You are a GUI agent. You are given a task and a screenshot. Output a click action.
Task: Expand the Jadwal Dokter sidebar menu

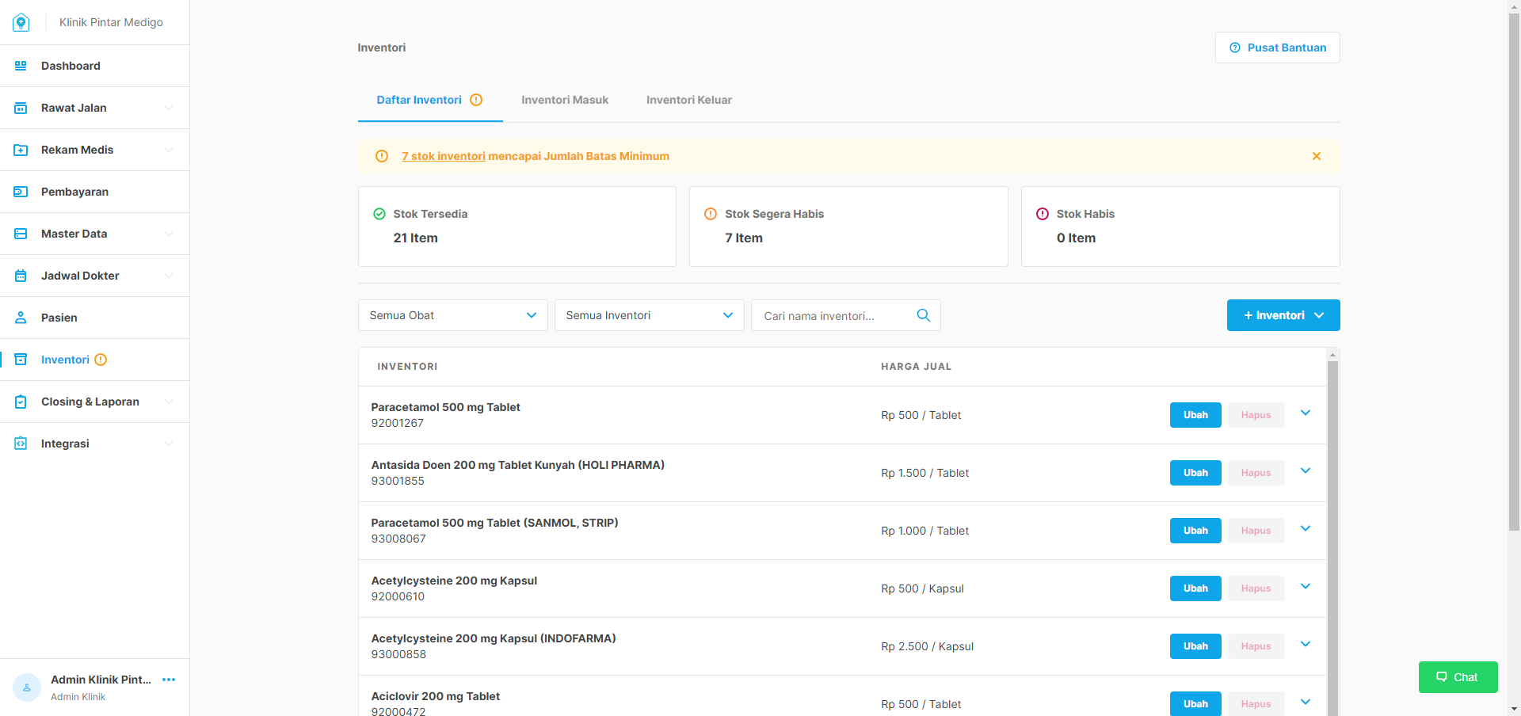click(169, 276)
